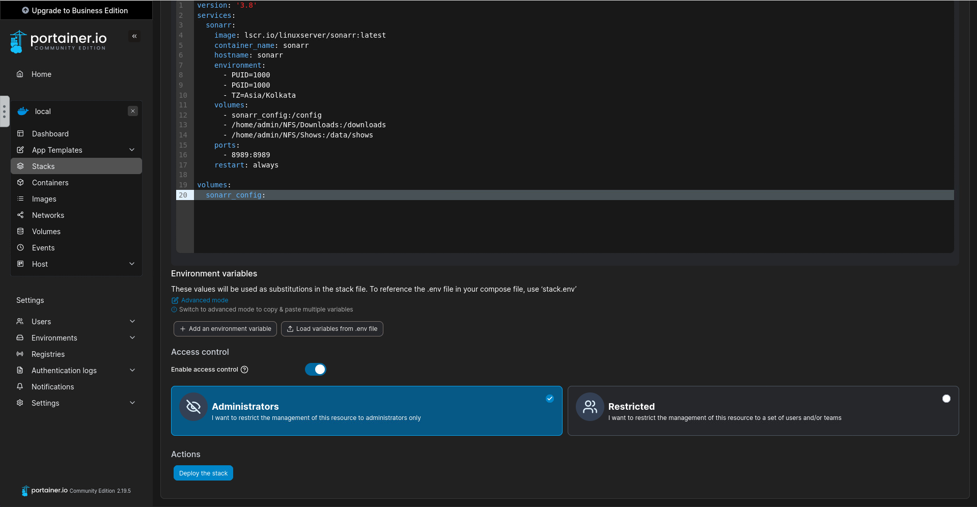977x507 pixels.
Task: Click the help icon beside Enable access control
Action: coord(244,370)
